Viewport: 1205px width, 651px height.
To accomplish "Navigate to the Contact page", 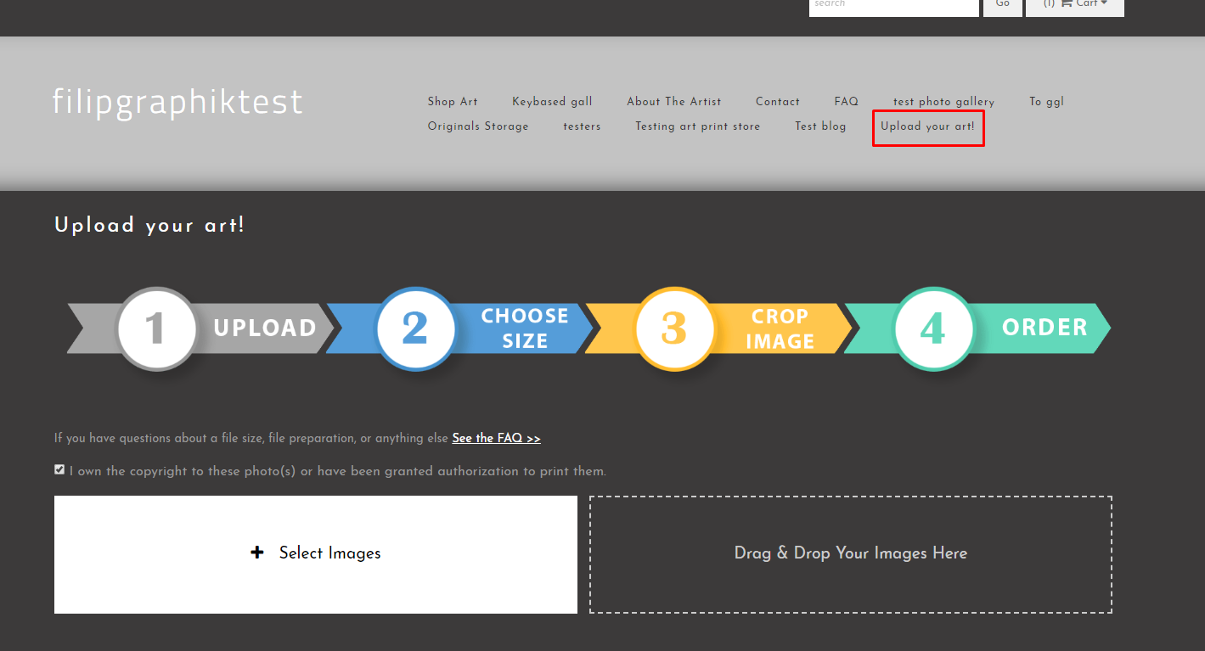I will click(777, 102).
